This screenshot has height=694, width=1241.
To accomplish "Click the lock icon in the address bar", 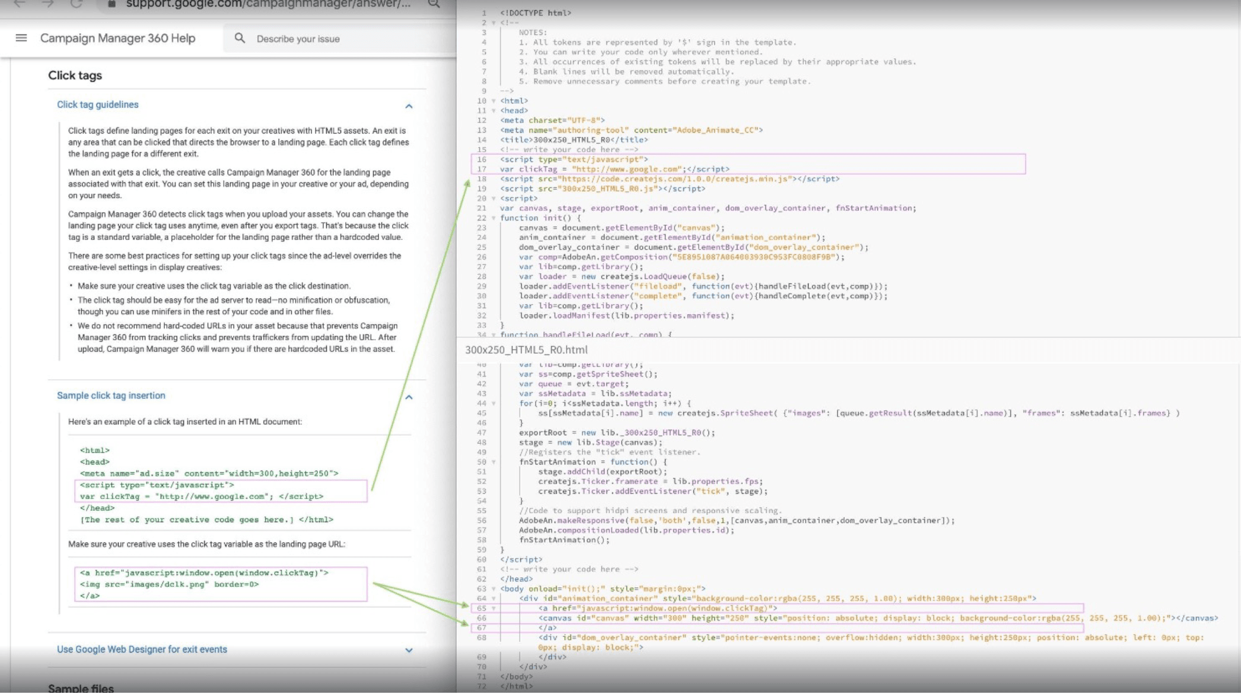I will 110,4.
